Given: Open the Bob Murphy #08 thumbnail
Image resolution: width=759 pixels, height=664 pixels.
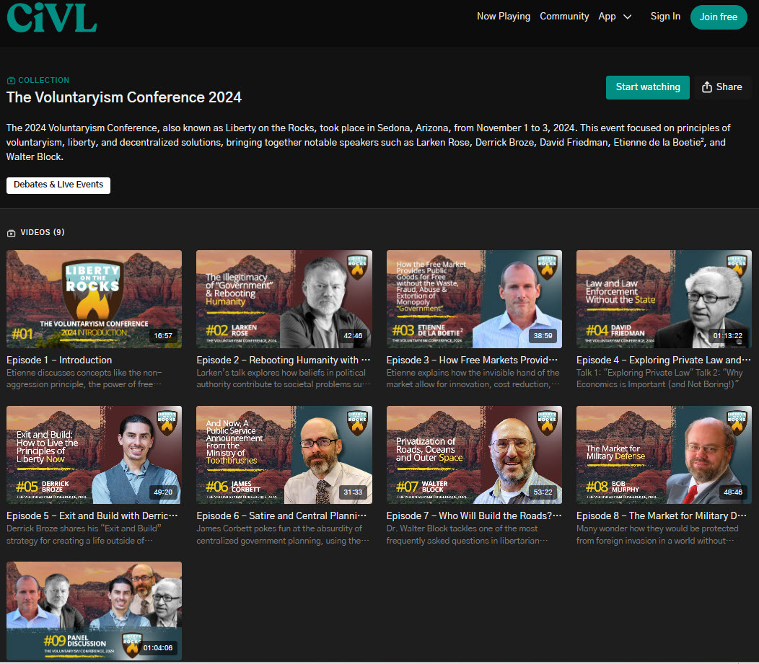Looking at the screenshot, I should point(664,455).
